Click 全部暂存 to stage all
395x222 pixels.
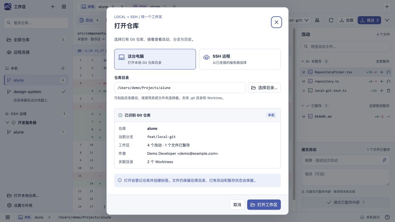[x=382, y=61]
